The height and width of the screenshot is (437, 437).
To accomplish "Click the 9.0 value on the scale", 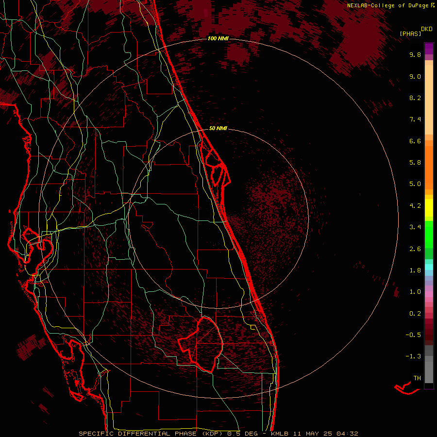I will [415, 76].
